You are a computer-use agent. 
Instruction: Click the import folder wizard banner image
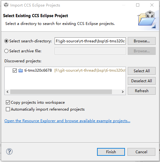point(147,20)
